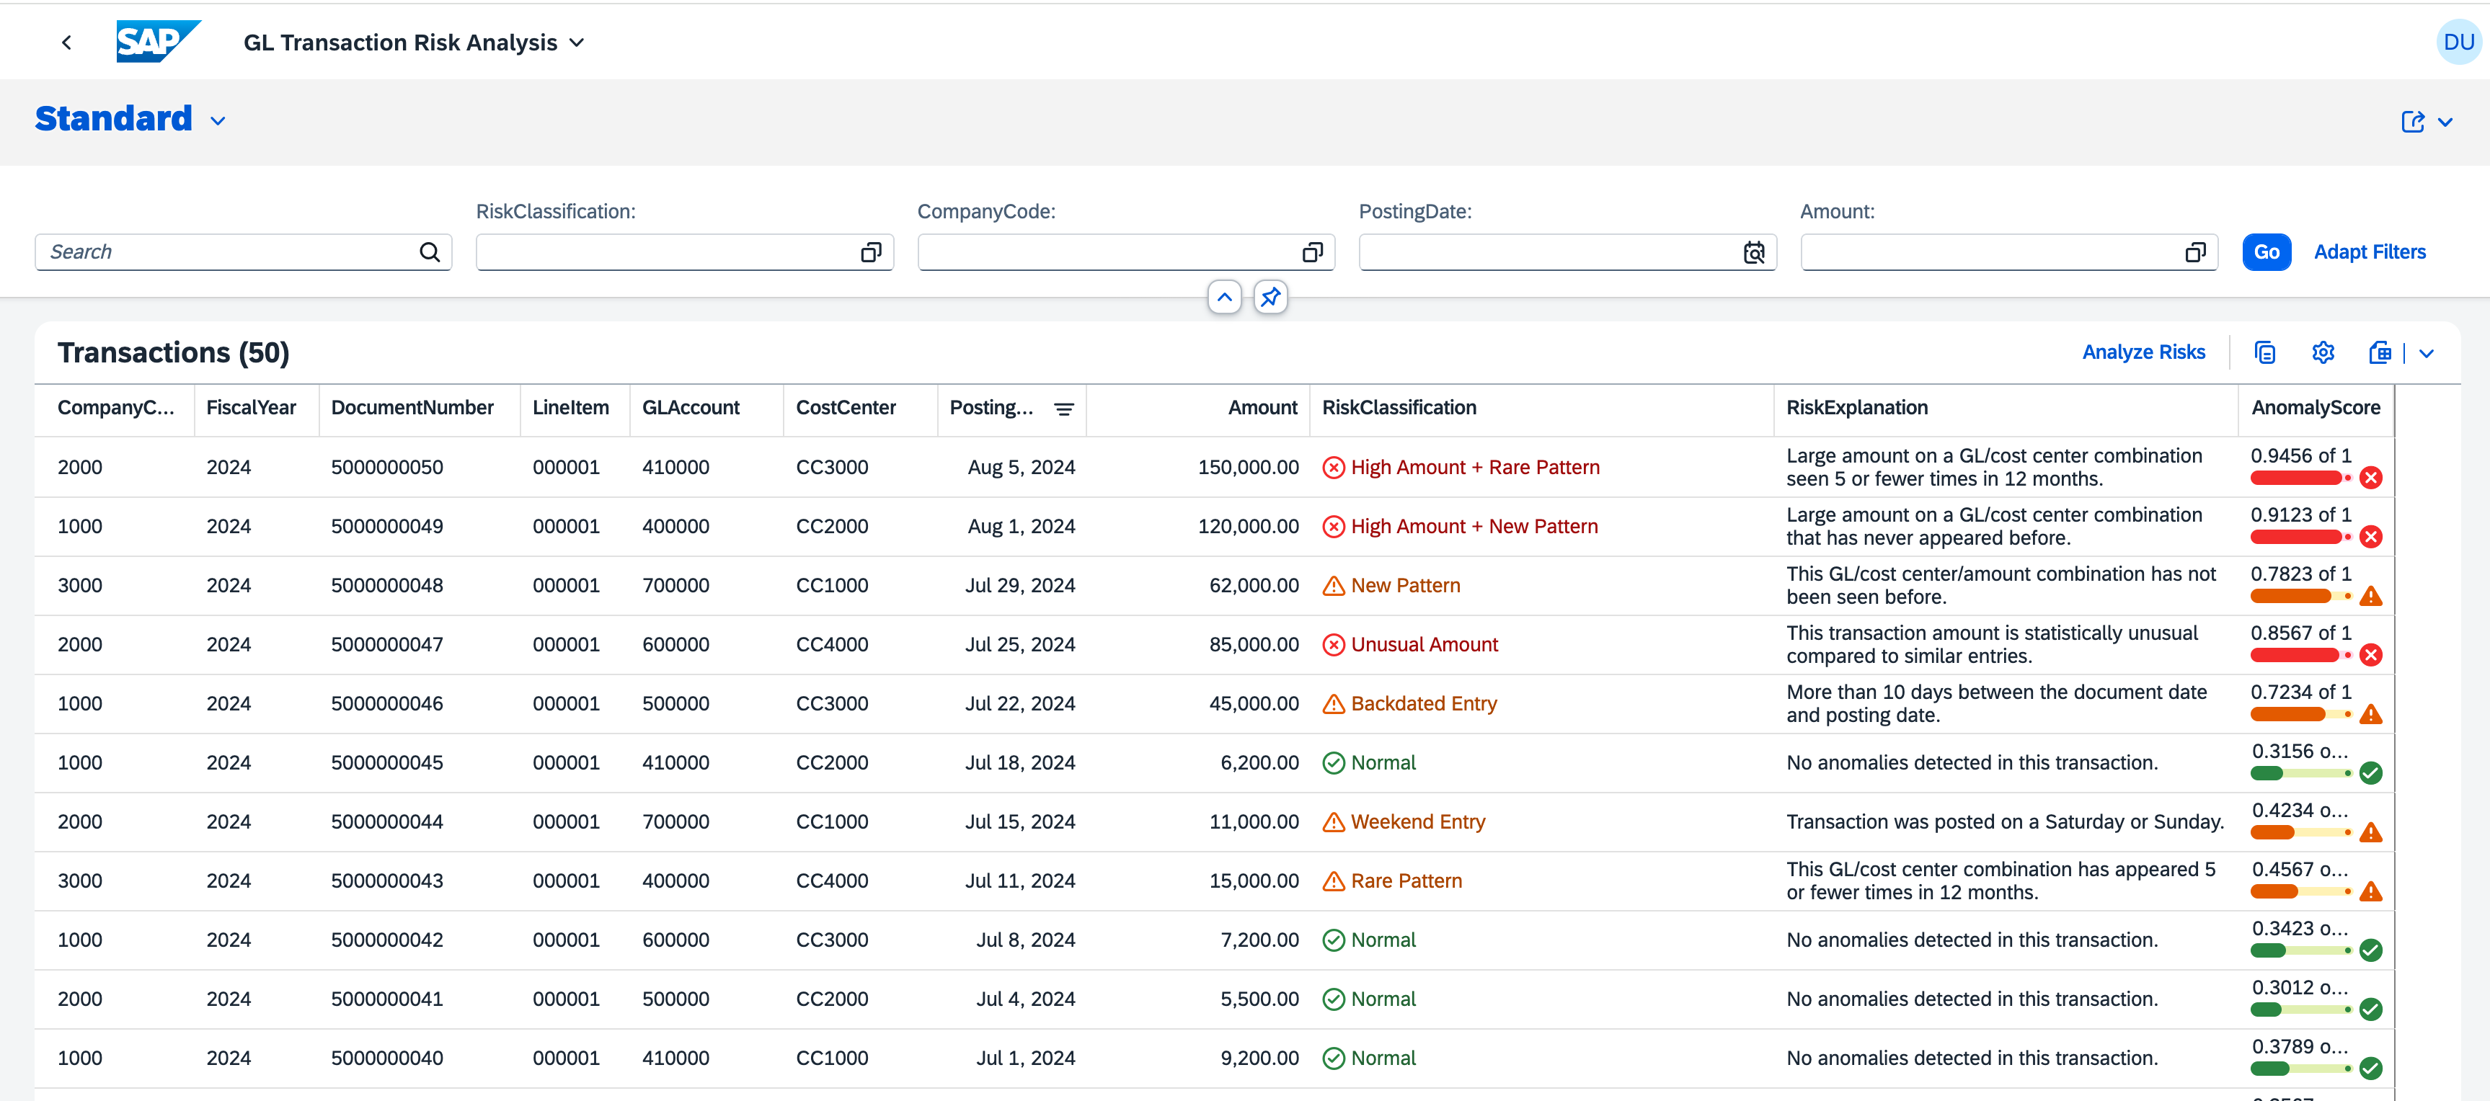Pin the filter bar
The width and height of the screenshot is (2490, 1101).
tap(1270, 296)
